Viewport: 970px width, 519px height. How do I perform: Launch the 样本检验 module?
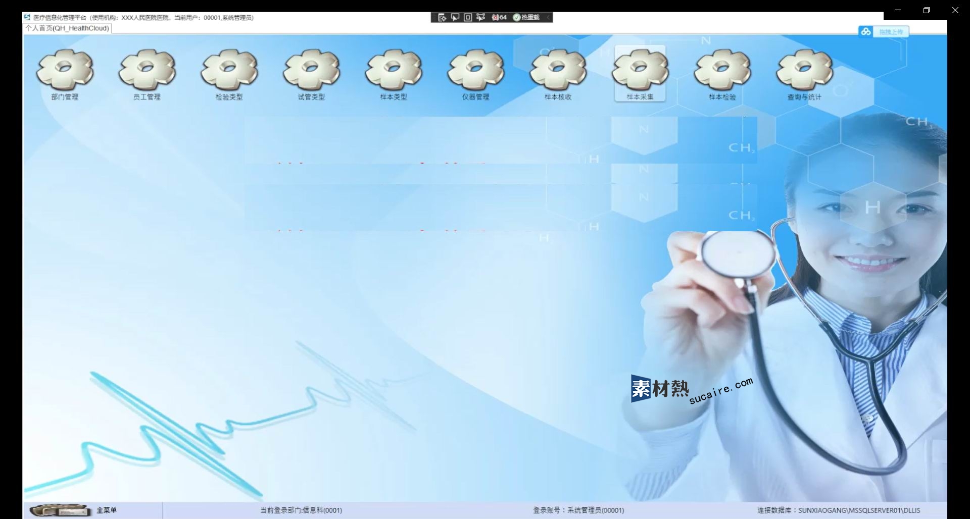[x=722, y=74]
